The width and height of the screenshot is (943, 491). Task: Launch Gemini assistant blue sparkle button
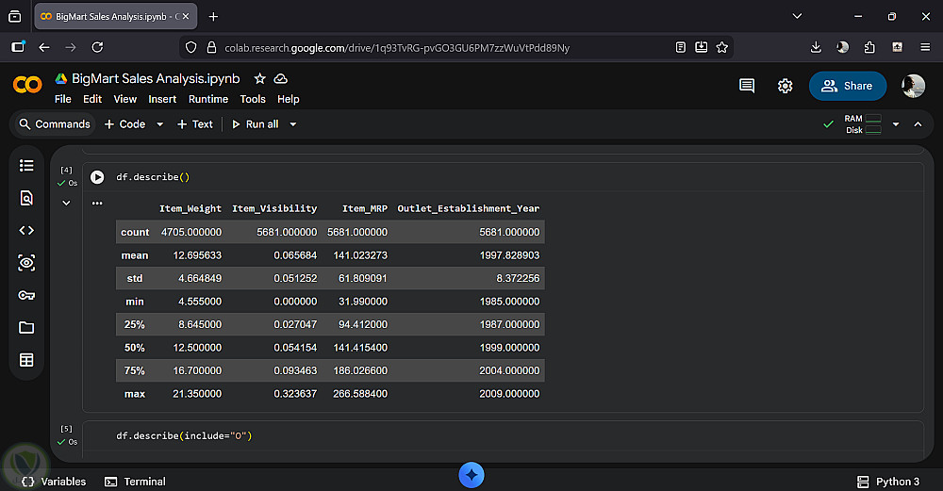[471, 475]
